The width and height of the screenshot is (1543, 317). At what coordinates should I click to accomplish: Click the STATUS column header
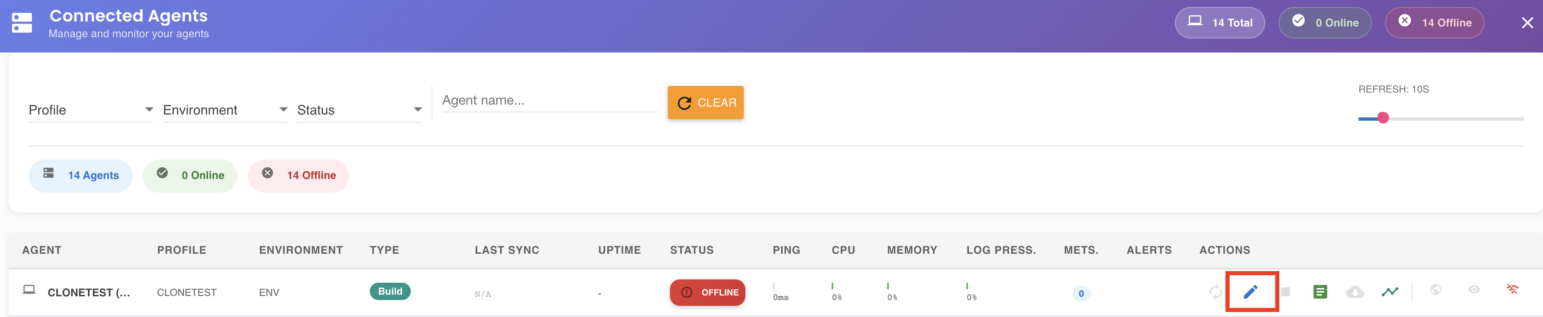[691, 250]
